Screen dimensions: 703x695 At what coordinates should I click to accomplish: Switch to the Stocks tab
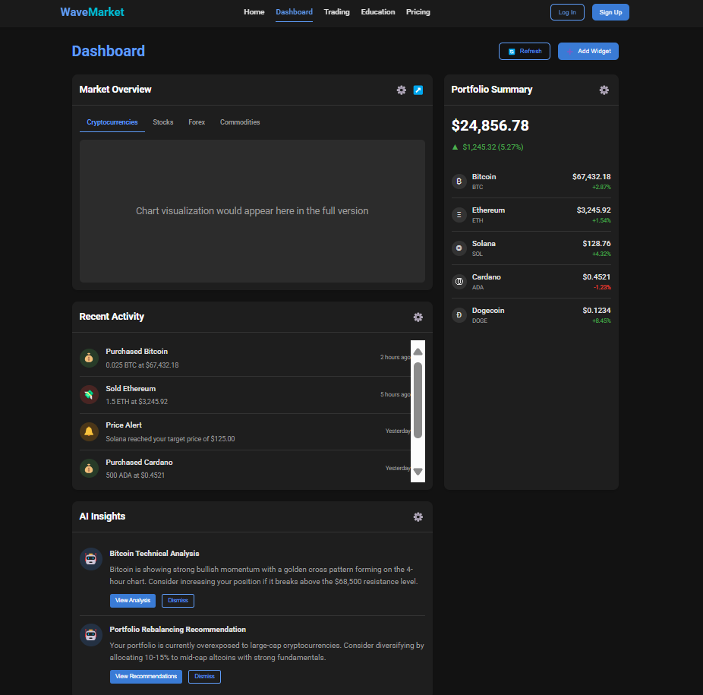(162, 122)
